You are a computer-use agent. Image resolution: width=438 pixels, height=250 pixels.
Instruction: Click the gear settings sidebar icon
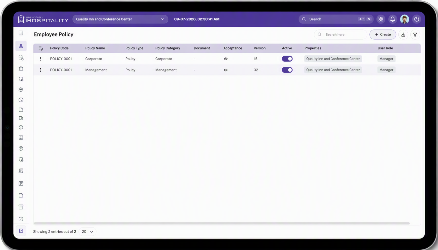pos(21,90)
